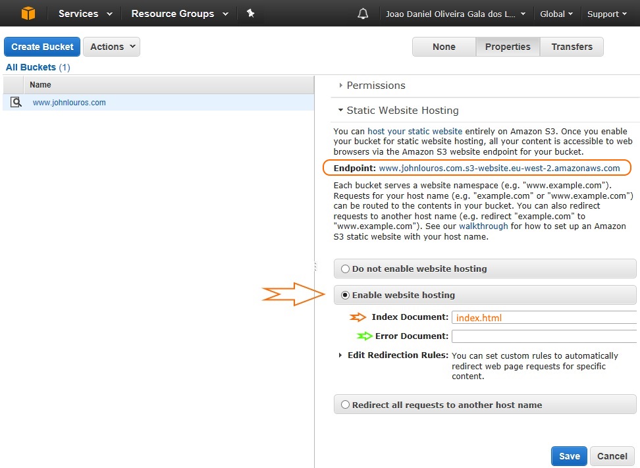
Task: Collapse the Static Website Hosting section
Action: pos(402,110)
